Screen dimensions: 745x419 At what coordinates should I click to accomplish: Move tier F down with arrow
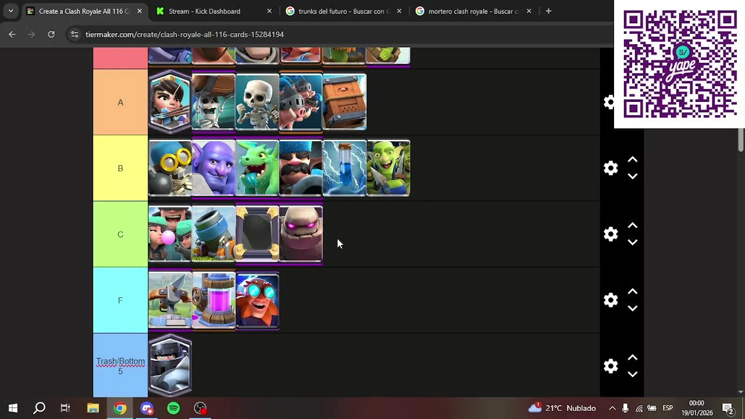[633, 308]
